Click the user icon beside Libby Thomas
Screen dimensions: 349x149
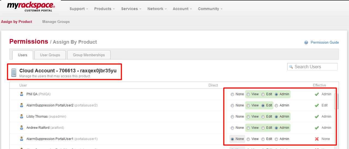coord(22,117)
